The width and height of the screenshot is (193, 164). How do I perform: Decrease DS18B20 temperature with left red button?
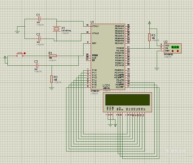(172, 51)
